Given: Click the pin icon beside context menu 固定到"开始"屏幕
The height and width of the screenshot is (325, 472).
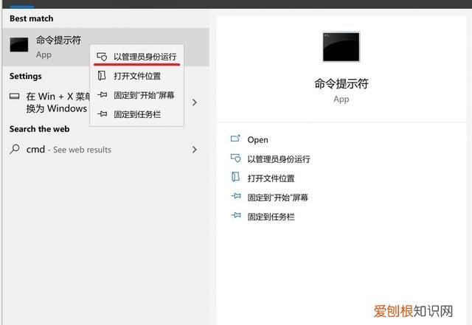Looking at the screenshot, I should (x=102, y=95).
